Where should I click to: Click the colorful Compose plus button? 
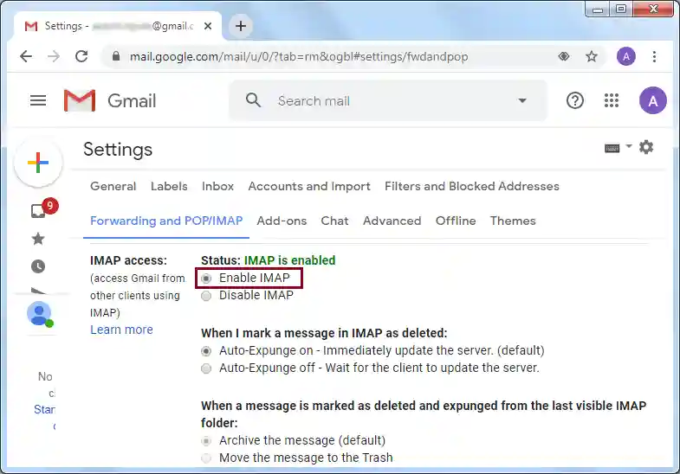click(x=38, y=163)
